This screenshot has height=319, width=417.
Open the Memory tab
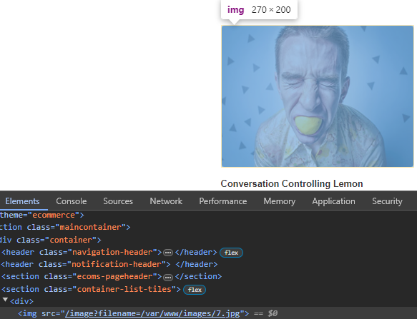279,201
